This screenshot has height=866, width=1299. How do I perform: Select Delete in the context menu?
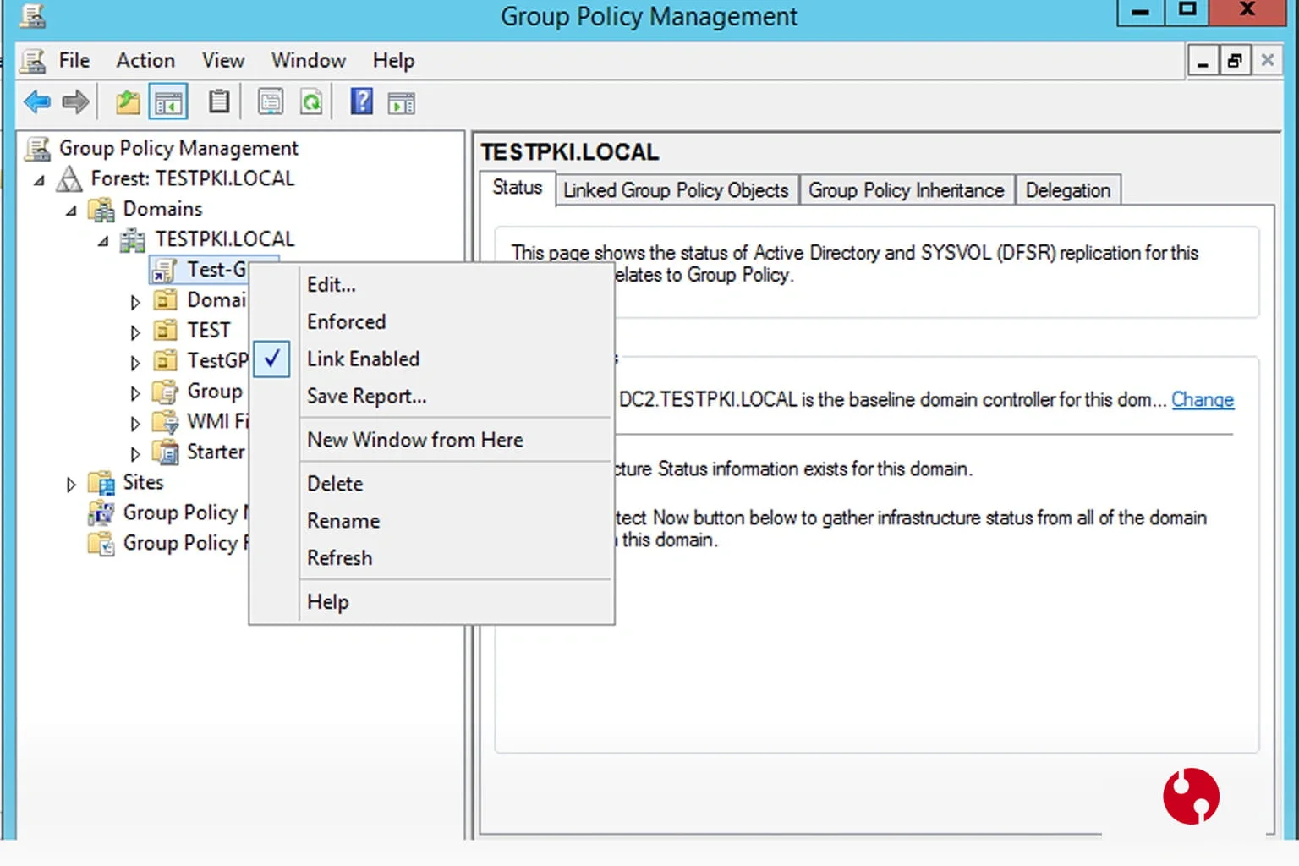[430, 484]
